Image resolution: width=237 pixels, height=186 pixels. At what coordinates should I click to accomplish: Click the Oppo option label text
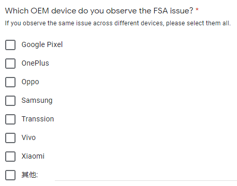click(30, 82)
